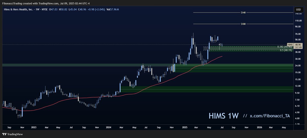This screenshot has width=307, height=138.
Task: Click the 70.00 price axis label
Action: click(x=298, y=34)
